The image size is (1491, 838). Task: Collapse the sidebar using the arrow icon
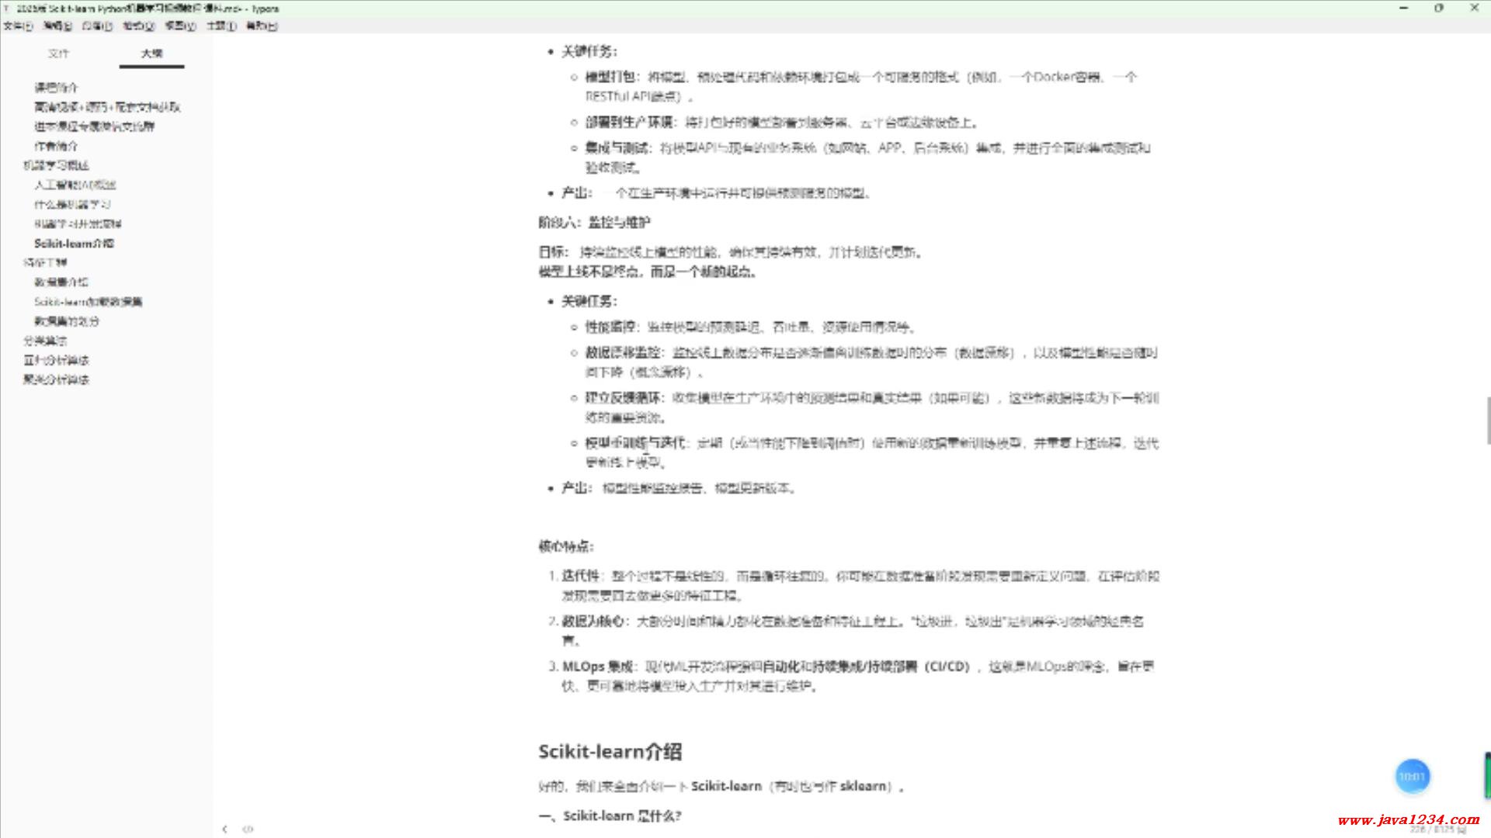224,829
